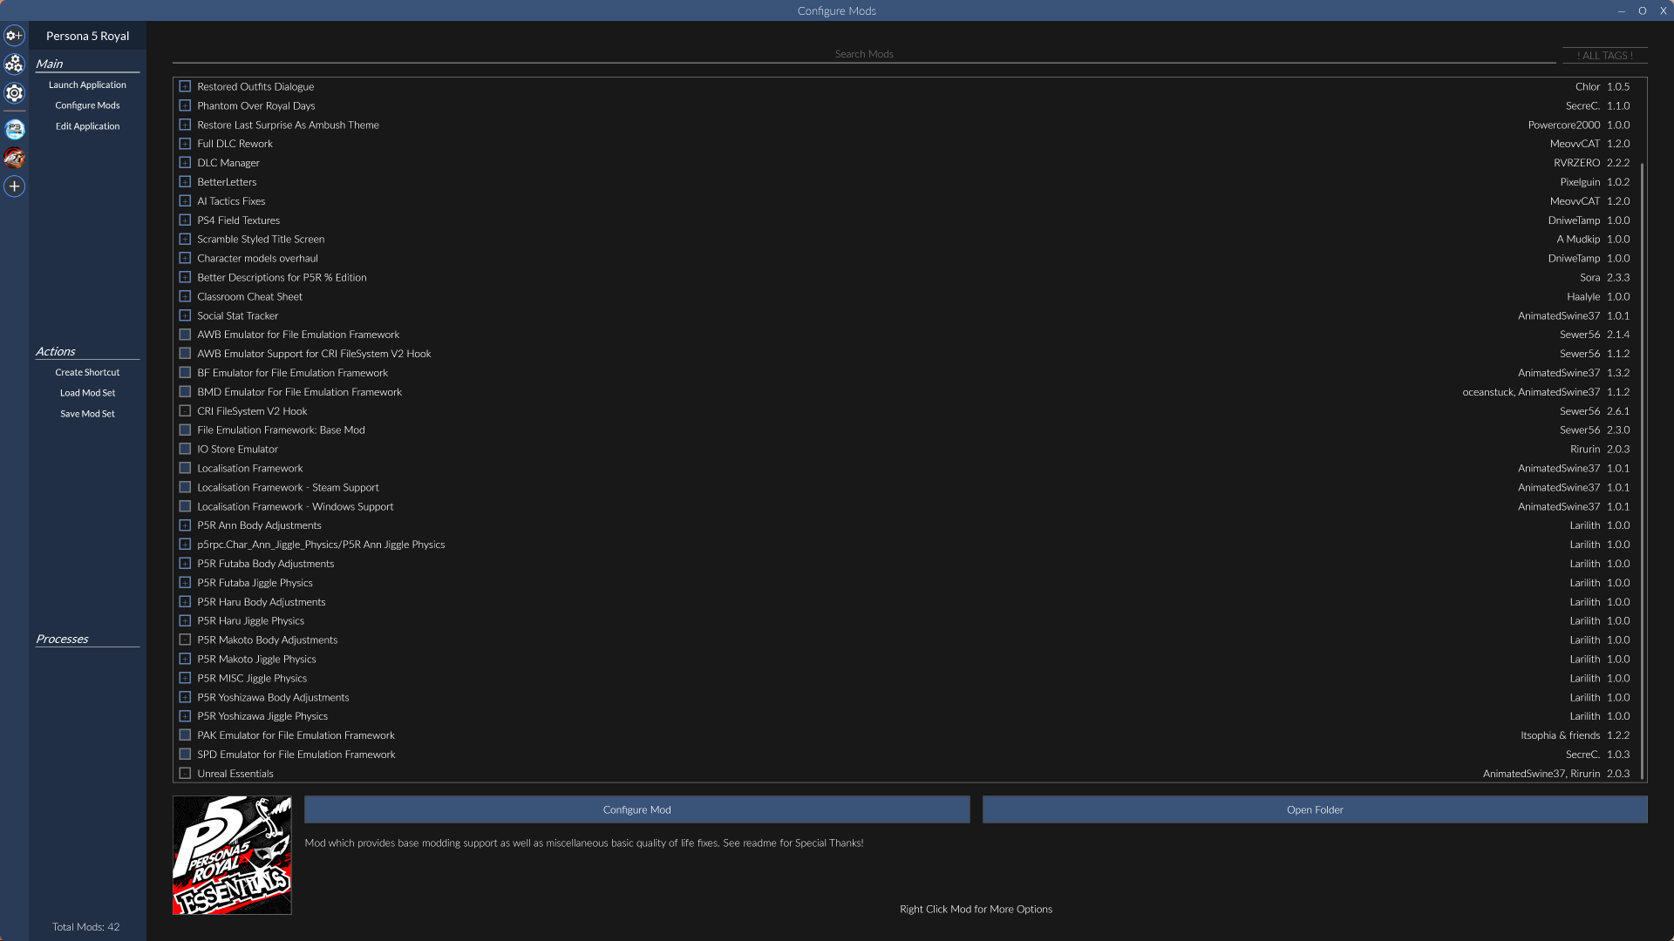
Task: Choose Save Mod Set under Actions
Action: tap(87, 414)
